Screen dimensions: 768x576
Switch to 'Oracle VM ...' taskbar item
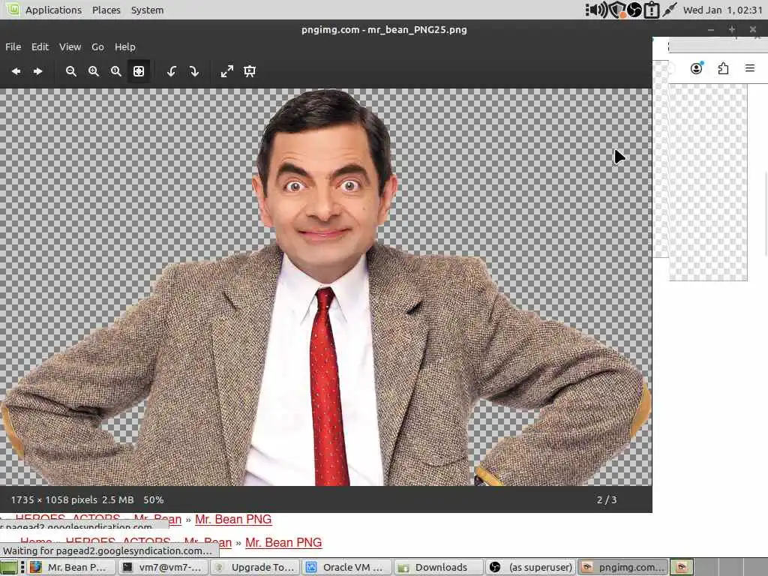tap(347, 567)
